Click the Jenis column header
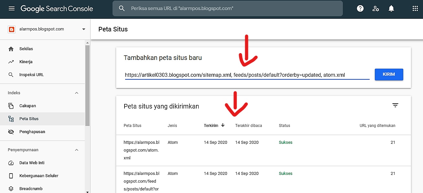Viewport: 423px width, 193px height. pos(172,126)
